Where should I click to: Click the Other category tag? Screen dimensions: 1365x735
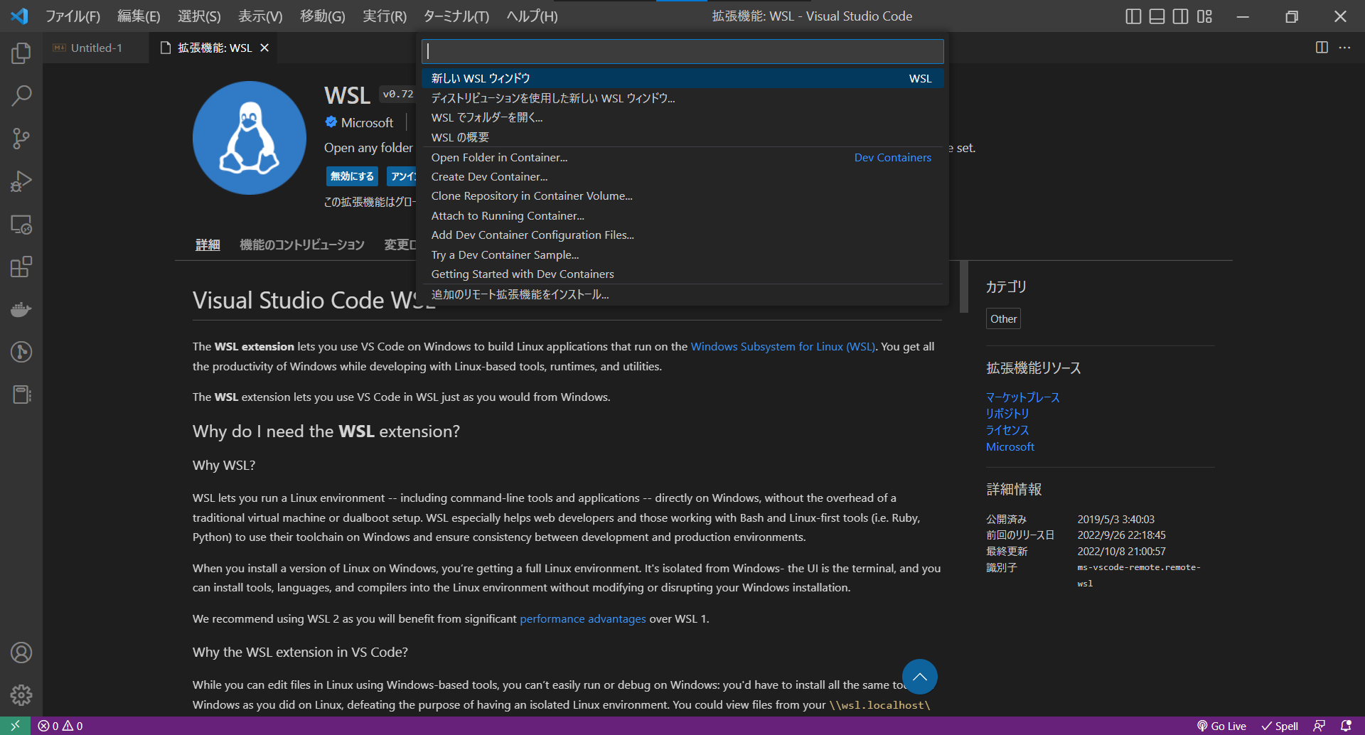[1003, 318]
